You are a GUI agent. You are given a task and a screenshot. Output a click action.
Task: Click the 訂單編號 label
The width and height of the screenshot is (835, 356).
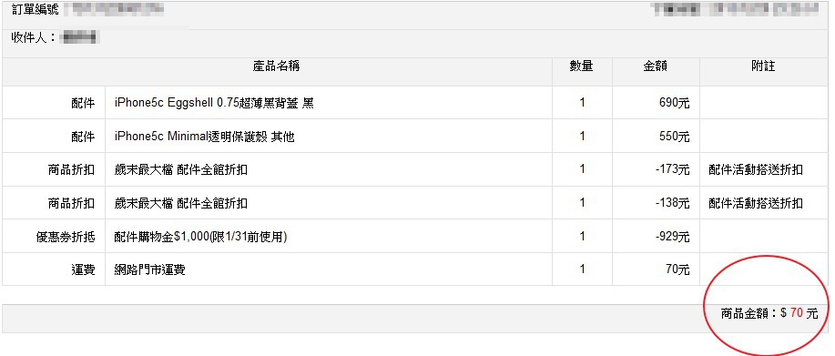point(36,10)
